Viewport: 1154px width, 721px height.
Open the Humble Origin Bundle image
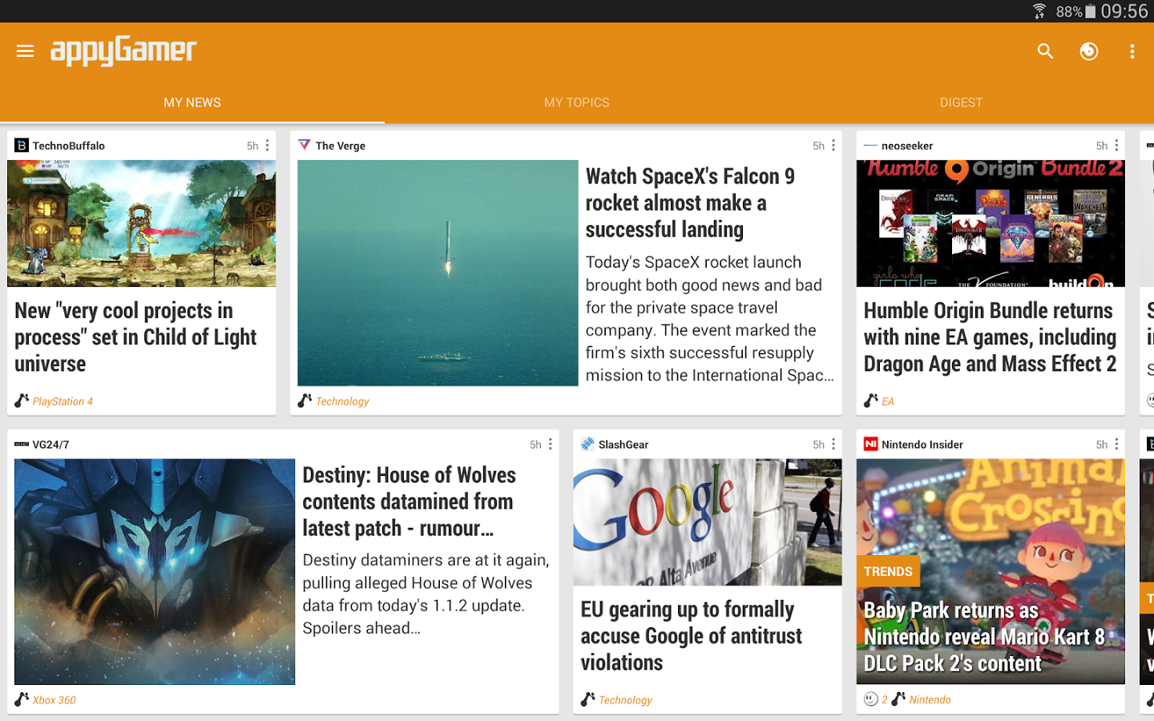[991, 224]
